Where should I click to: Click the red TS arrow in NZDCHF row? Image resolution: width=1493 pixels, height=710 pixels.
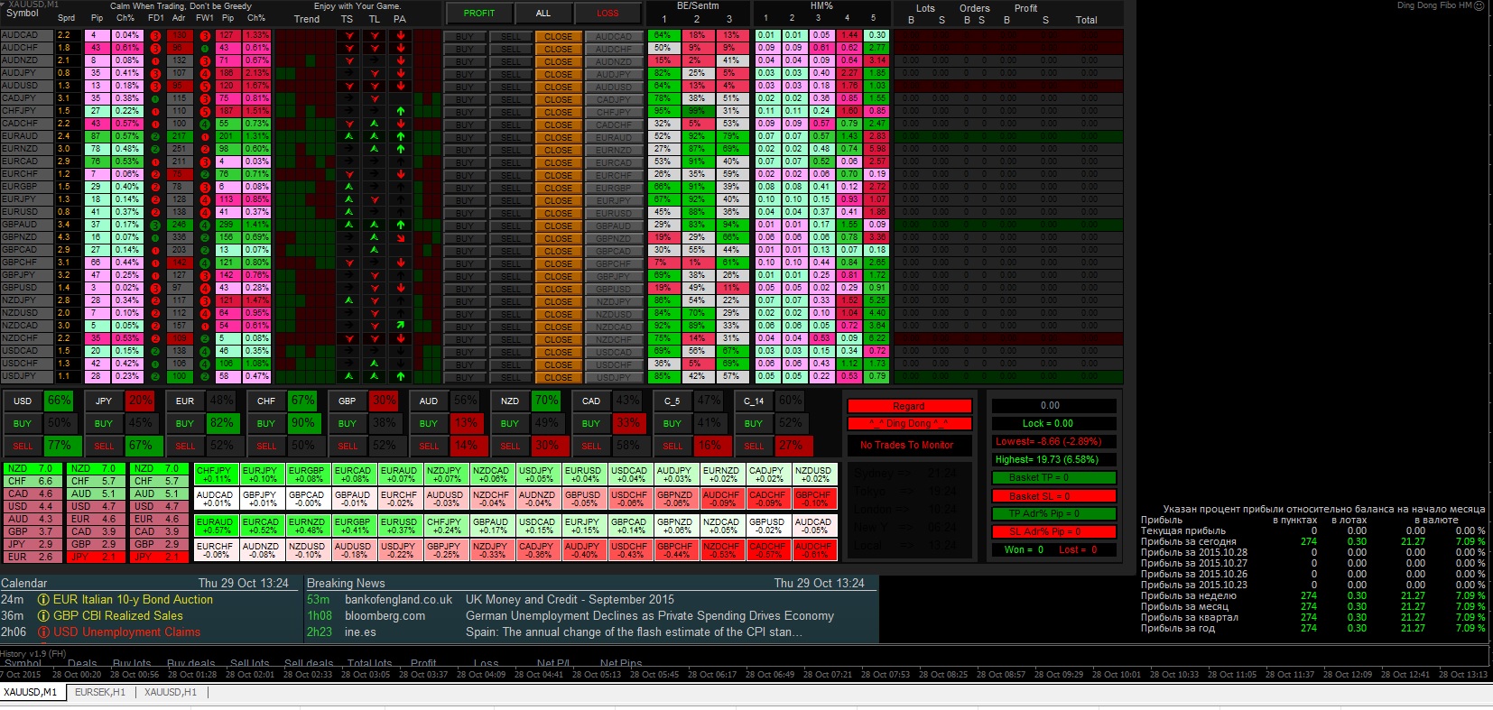(349, 339)
